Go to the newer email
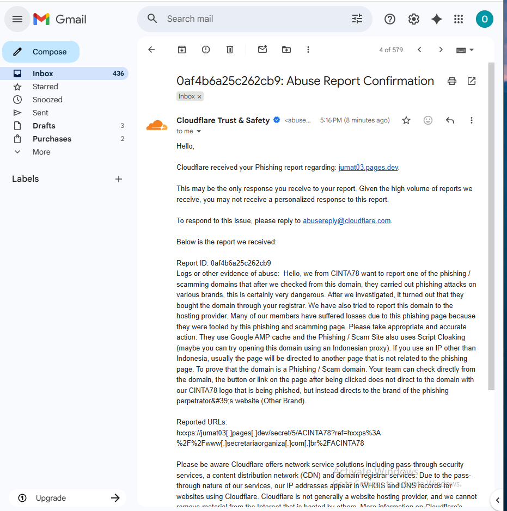Screen dimensions: 507x511 [x=420, y=50]
